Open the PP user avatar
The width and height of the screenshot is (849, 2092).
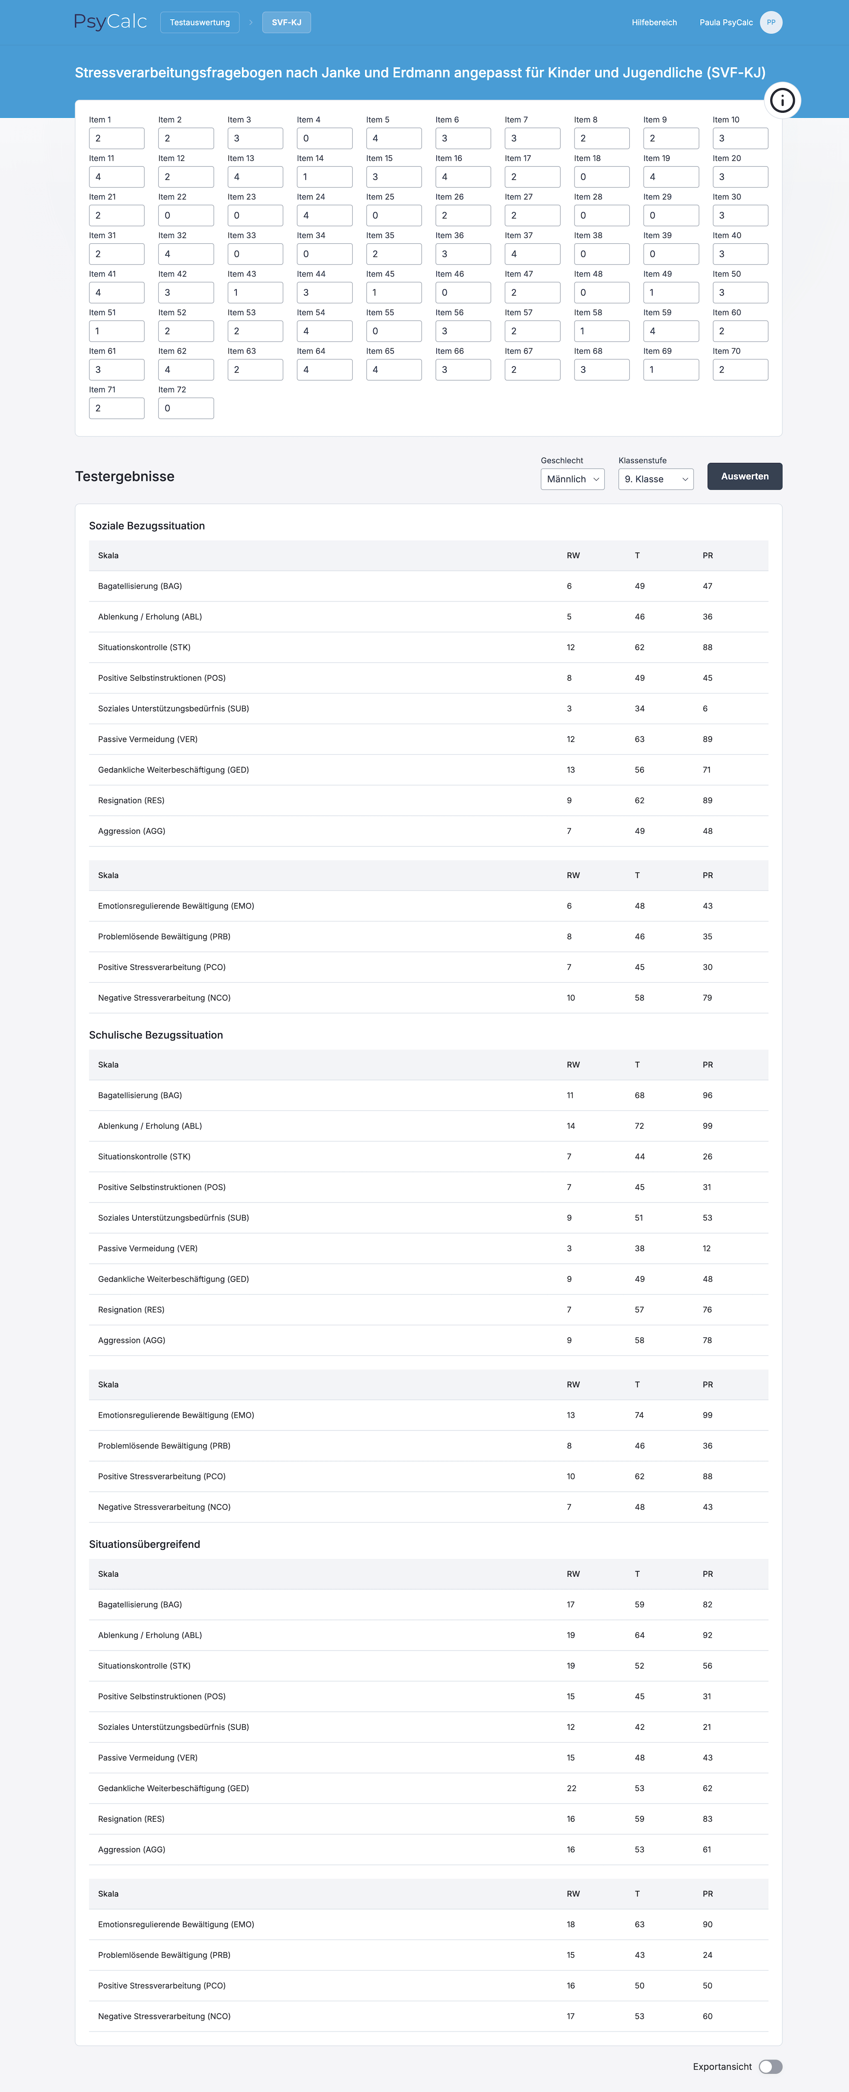pyautogui.click(x=771, y=23)
